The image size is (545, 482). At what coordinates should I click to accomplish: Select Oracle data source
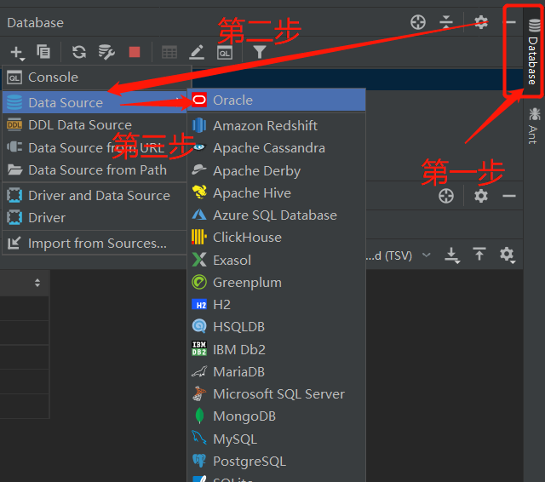[x=276, y=100]
